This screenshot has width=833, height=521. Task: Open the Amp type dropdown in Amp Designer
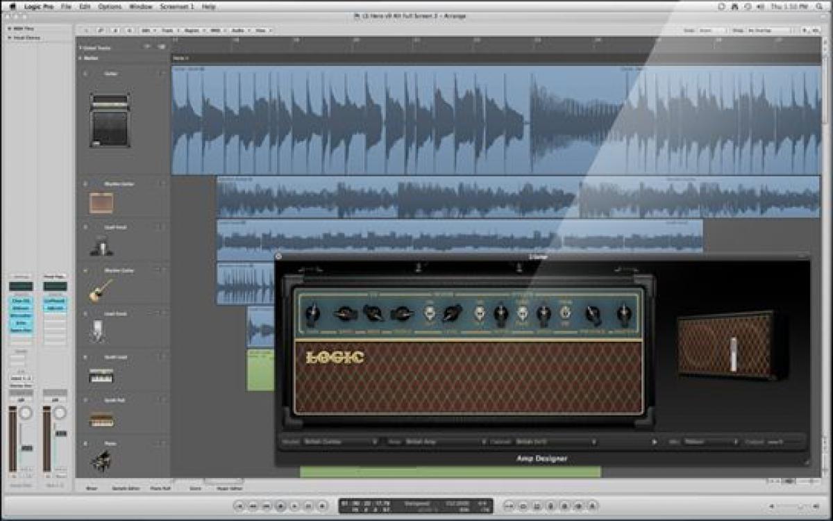coord(446,441)
